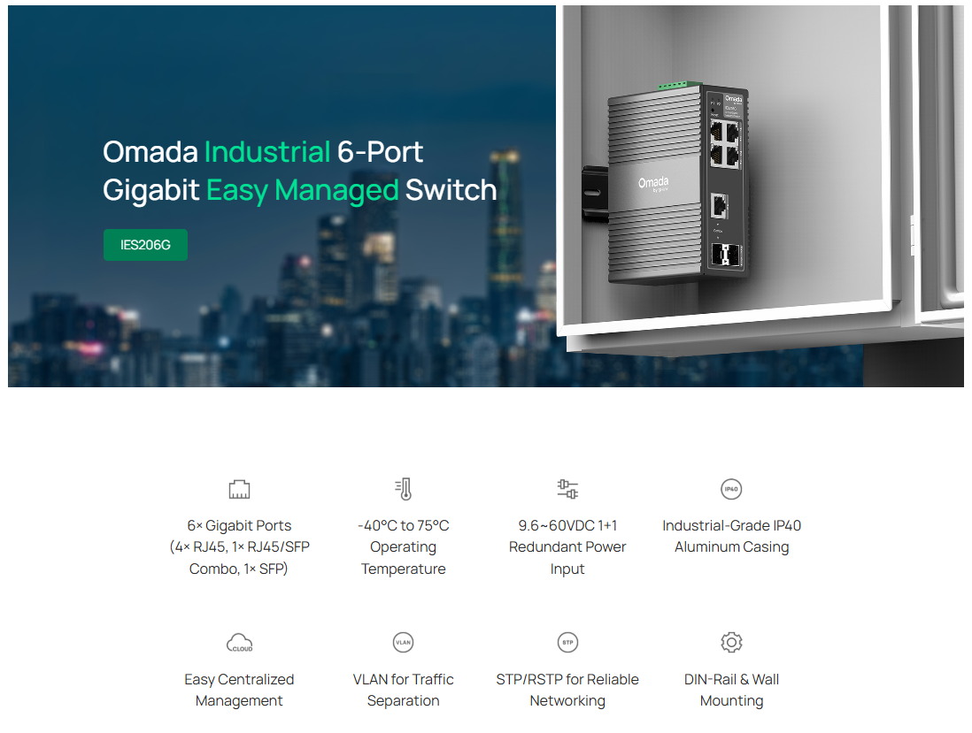972x733 pixels.
Task: Click the redundant power input icon
Action: pyautogui.click(x=567, y=489)
